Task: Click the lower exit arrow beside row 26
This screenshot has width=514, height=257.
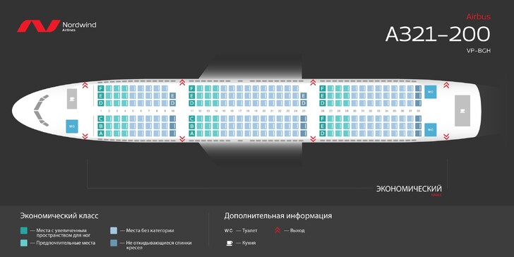Action: click(x=313, y=139)
